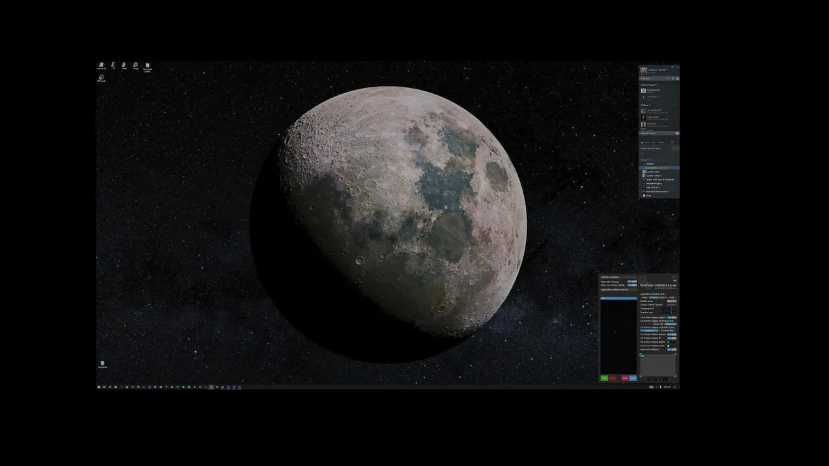Set application detection level to High
Viewport: 829px width, 466px height.
pos(672,297)
